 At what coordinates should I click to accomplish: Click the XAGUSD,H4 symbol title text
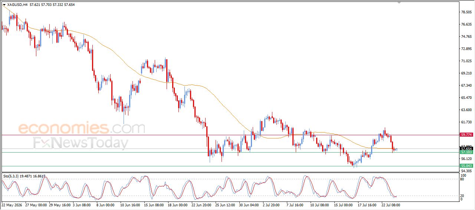pos(17,5)
